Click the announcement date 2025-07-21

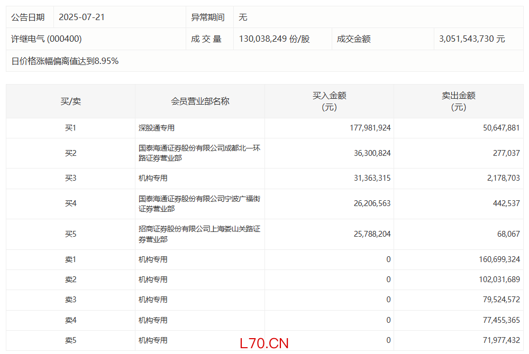(81, 17)
